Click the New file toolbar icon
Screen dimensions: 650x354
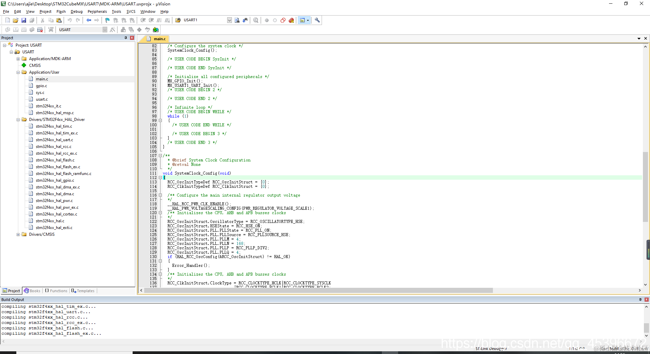(7, 20)
